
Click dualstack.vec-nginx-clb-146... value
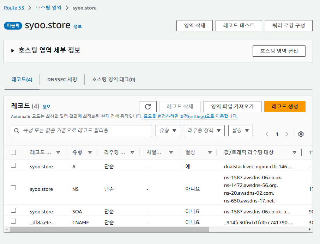258,167
